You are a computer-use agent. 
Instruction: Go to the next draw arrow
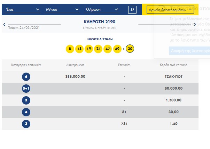point(195,24)
